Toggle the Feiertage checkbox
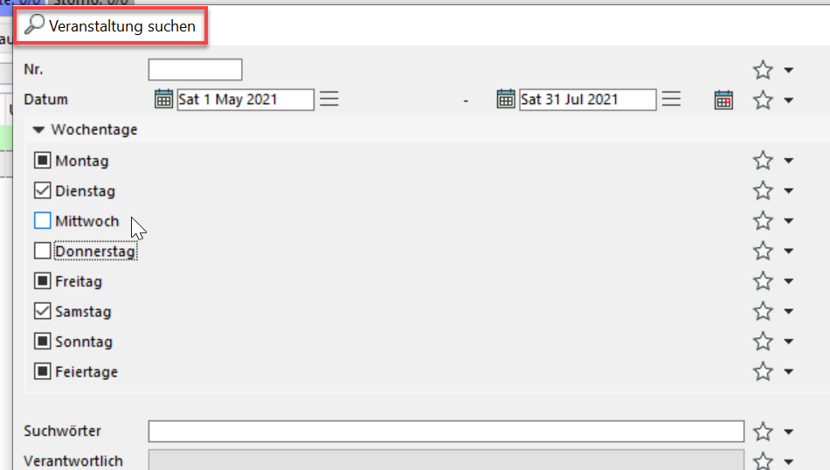Screen dimensions: 830x470 coord(42,371)
